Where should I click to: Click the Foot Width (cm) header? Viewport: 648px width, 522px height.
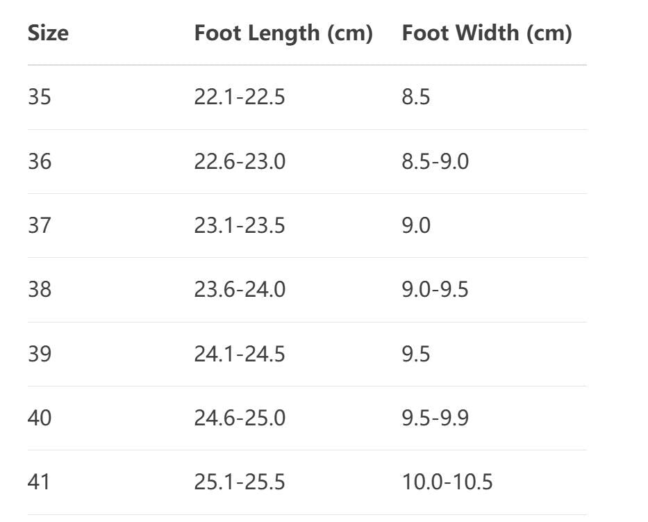click(x=487, y=33)
